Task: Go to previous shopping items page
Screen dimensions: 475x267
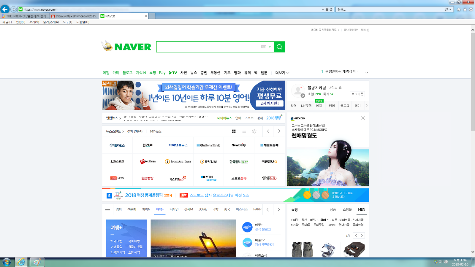Action: 356,236
